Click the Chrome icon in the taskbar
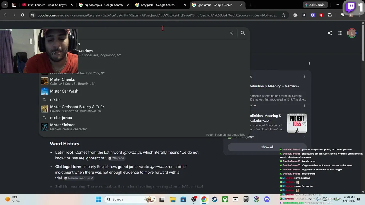Image resolution: width=365 pixels, height=205 pixels. tap(204, 199)
